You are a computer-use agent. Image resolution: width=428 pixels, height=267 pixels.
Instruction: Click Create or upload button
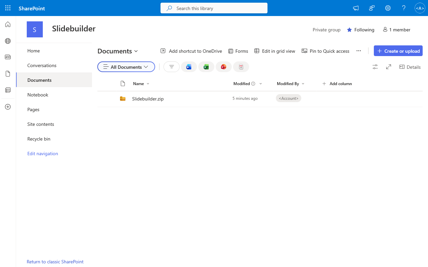pos(398,51)
